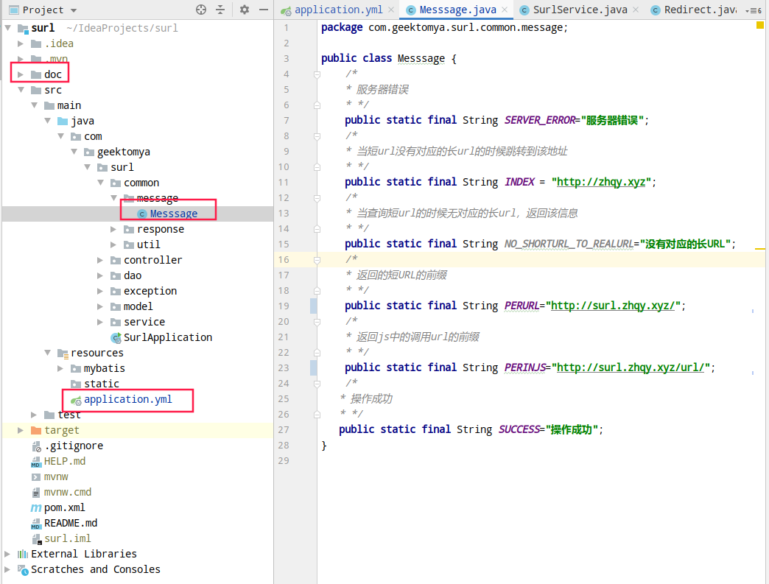Open the Project panel settings gear
Screen dimensions: 769x584
245,10
